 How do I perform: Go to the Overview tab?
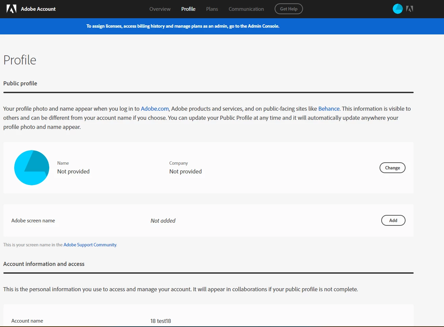[x=160, y=9]
